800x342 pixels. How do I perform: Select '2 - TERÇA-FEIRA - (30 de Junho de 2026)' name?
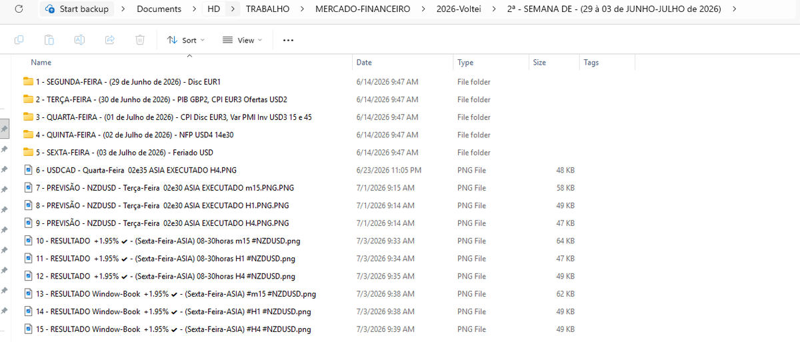(x=161, y=99)
